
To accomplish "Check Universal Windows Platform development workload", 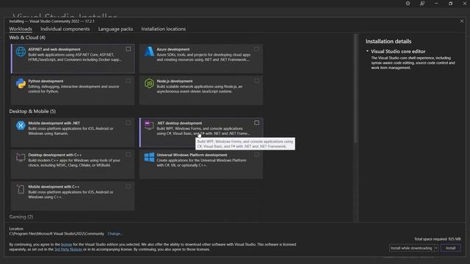I will point(256,155).
